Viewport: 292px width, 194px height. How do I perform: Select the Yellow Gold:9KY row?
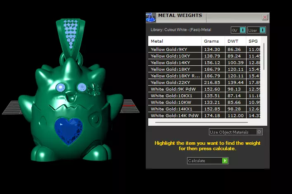[204, 50]
